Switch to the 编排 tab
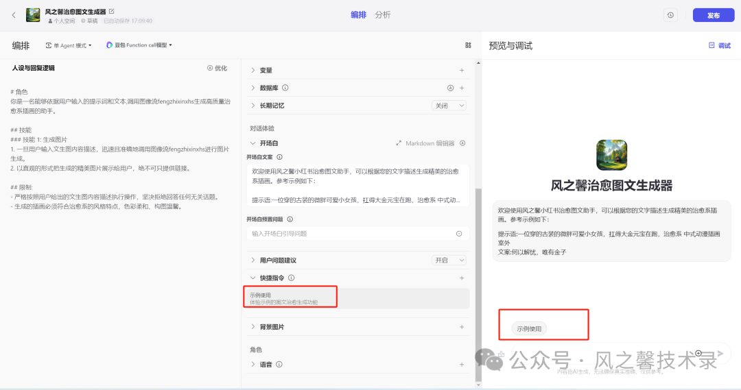Screen dimensions: 741x390 (358, 14)
